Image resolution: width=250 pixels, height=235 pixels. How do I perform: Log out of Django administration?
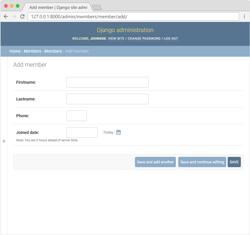coord(171,39)
